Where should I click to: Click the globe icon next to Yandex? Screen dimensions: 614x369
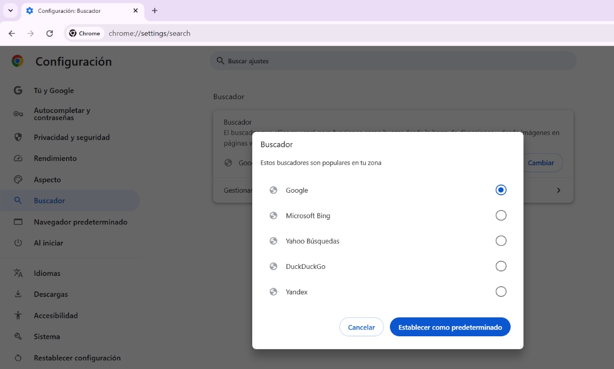point(274,292)
